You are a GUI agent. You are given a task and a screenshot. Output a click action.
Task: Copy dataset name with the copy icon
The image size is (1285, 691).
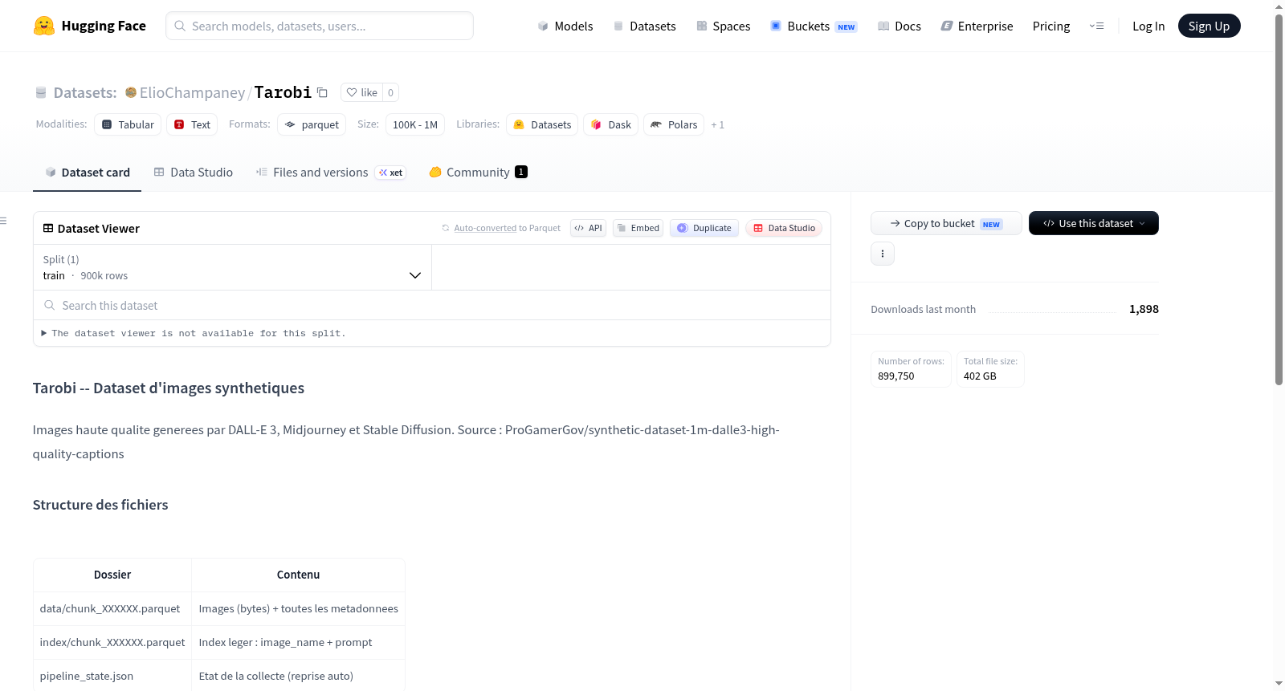(x=322, y=92)
